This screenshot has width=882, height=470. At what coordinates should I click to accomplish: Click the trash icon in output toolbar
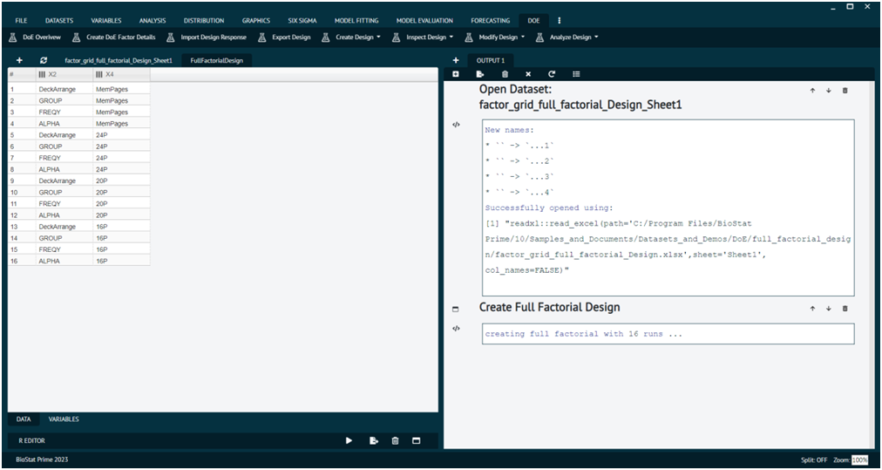[x=505, y=74]
